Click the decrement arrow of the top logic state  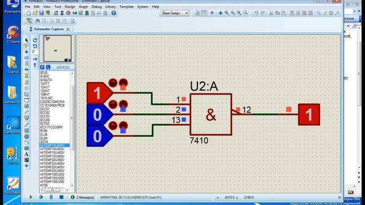pos(123,83)
